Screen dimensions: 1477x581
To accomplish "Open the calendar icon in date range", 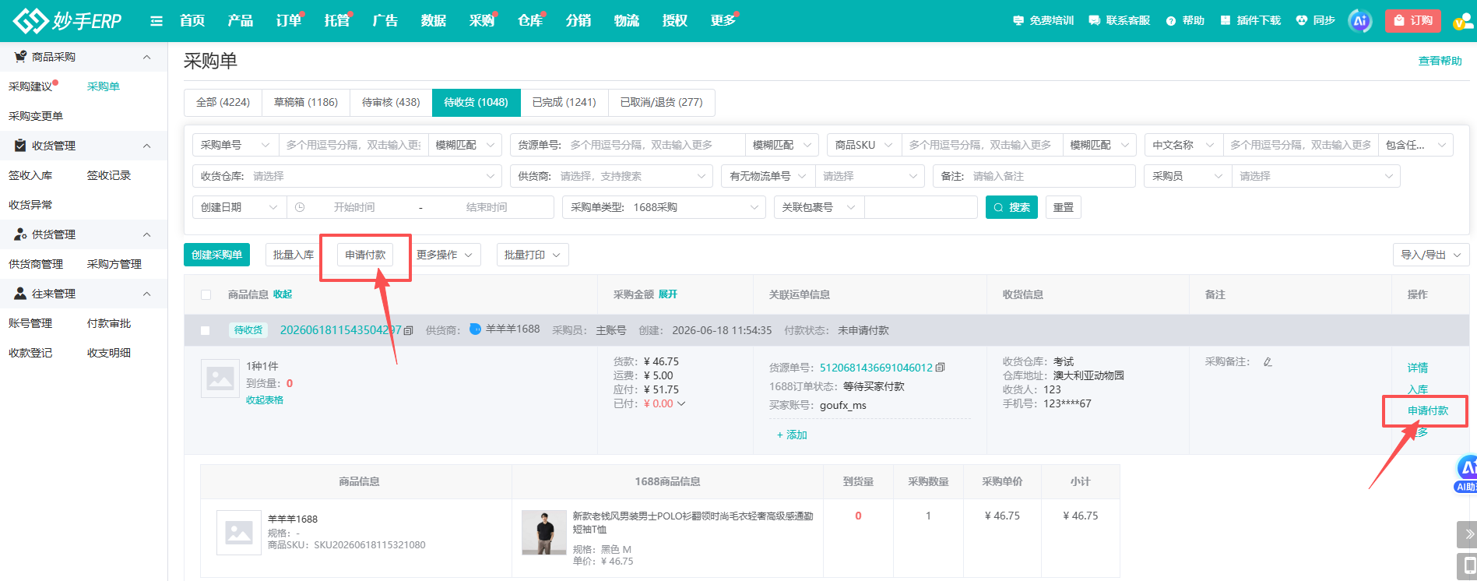I will pos(300,207).
